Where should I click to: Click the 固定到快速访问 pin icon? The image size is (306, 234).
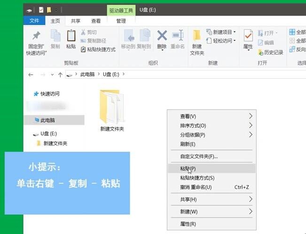[x=36, y=36]
